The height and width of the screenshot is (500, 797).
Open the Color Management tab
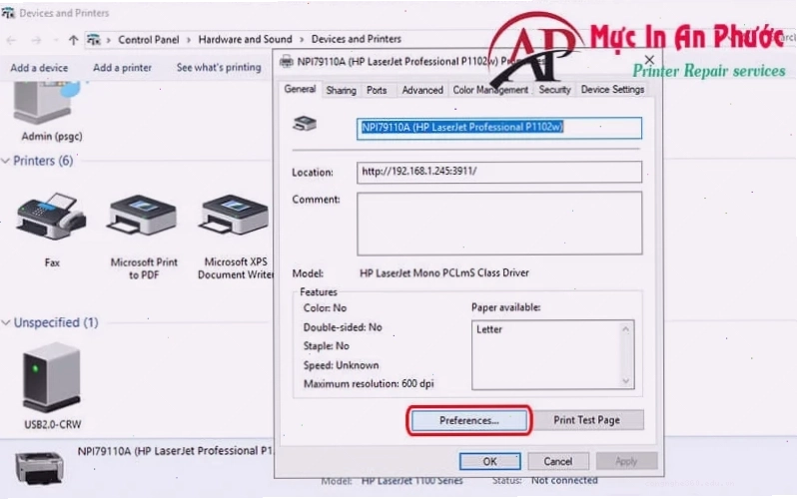click(x=490, y=90)
